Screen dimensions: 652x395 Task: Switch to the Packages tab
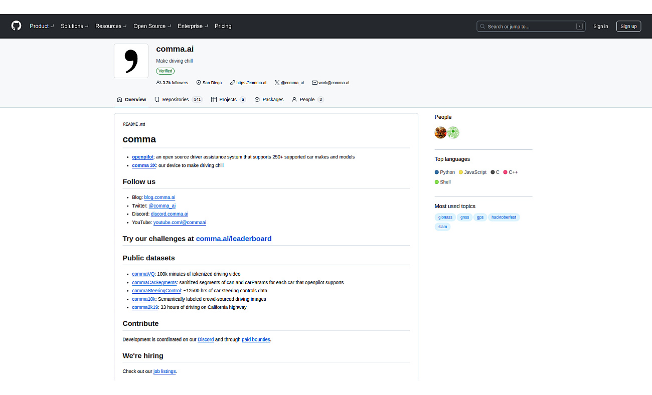[x=269, y=100]
